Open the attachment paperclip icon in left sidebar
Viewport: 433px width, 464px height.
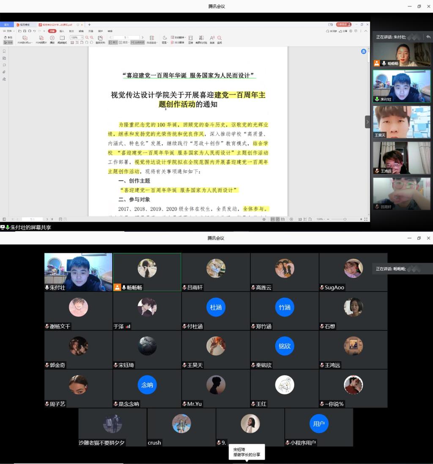tap(4, 72)
